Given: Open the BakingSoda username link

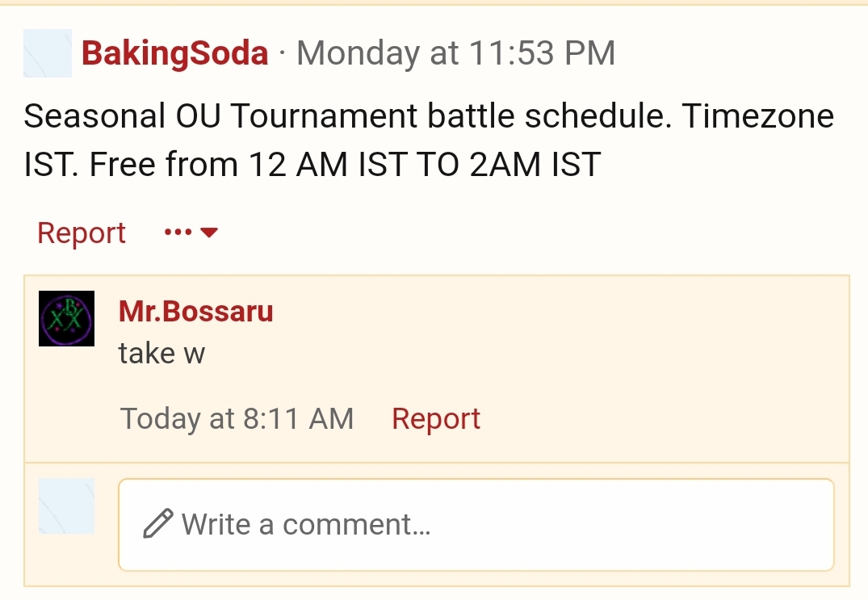Looking at the screenshot, I should (175, 53).
